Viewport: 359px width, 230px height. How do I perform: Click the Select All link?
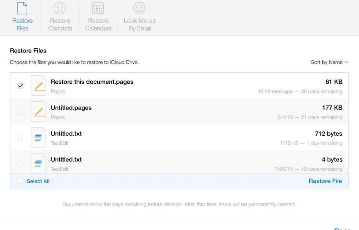[x=38, y=181]
